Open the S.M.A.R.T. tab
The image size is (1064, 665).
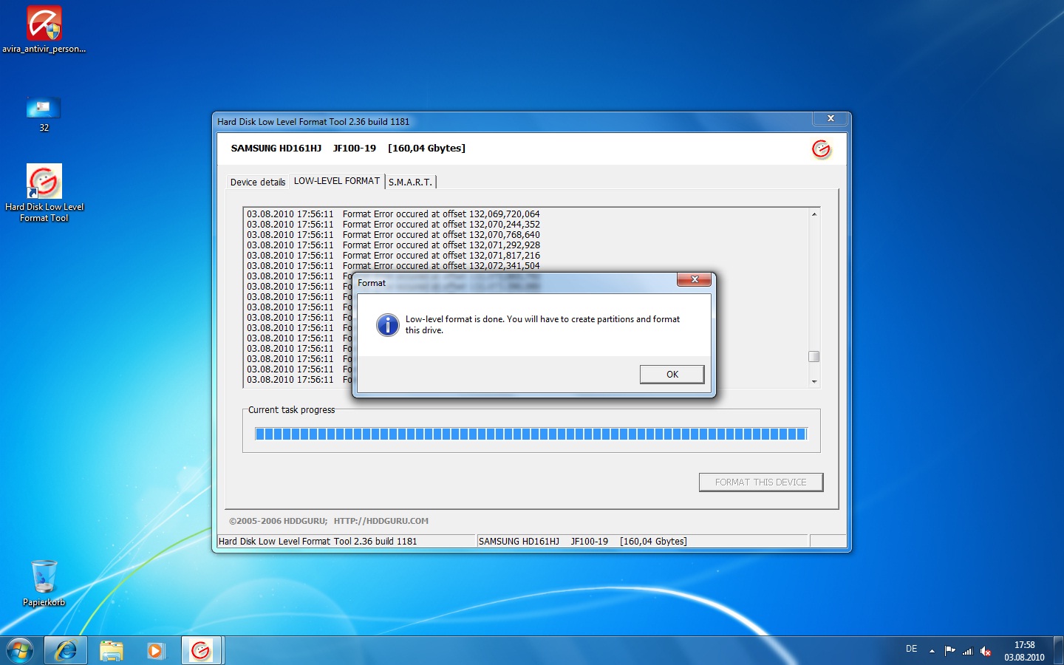pyautogui.click(x=410, y=183)
